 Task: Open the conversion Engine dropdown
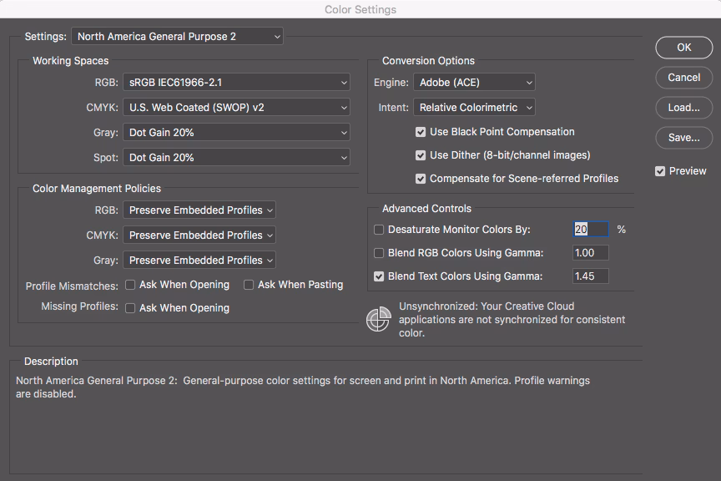pos(474,83)
